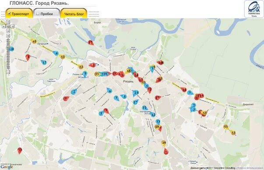Pan the map left with arrow control

[4, 26]
